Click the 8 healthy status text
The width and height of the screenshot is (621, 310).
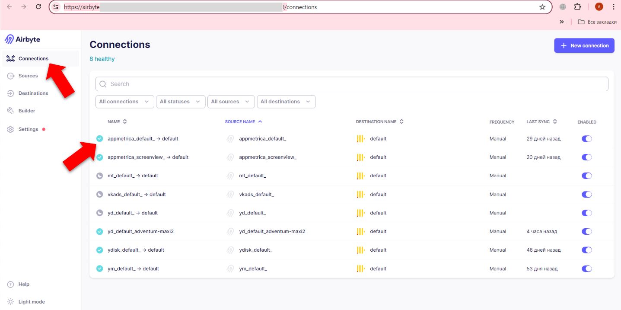102,59
